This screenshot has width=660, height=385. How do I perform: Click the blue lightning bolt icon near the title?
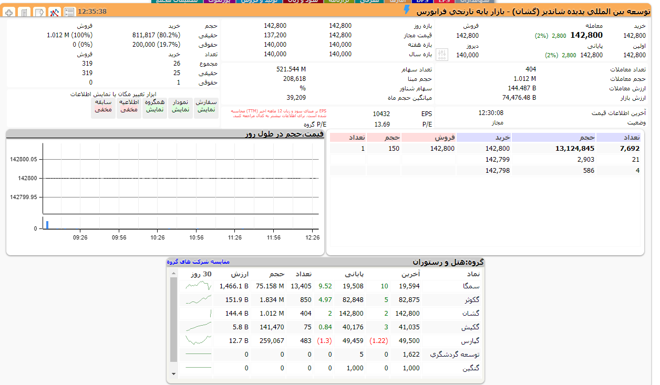(x=406, y=10)
